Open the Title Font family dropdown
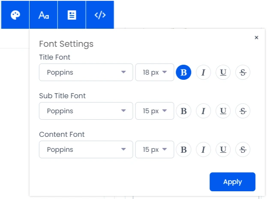Image resolution: width=270 pixels, height=199 pixels. 86,72
